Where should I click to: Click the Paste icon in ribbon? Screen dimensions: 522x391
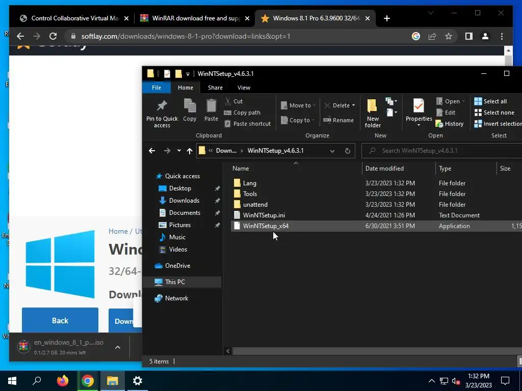(x=211, y=110)
